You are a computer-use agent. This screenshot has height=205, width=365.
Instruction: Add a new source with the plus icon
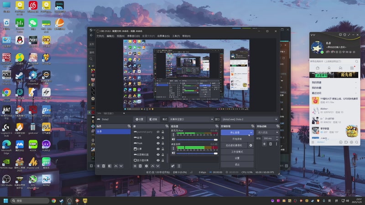pyautogui.click(x=135, y=166)
